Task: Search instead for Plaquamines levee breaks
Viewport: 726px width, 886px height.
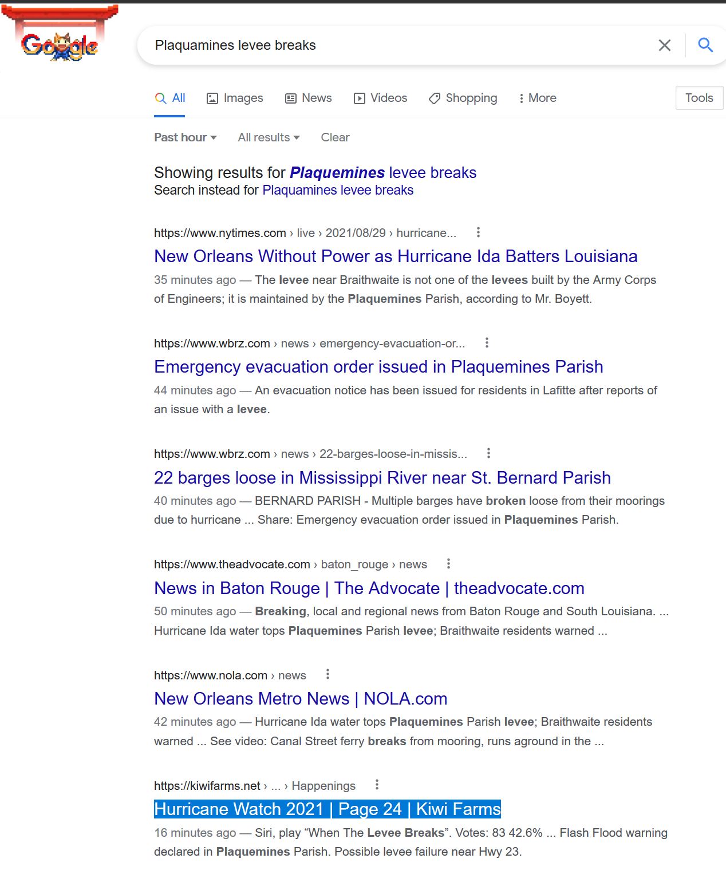Action: point(338,190)
